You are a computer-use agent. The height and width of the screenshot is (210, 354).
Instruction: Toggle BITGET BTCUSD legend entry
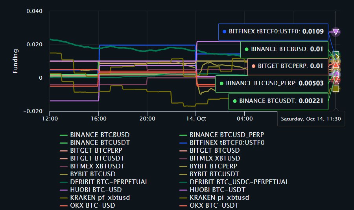tap(210, 150)
